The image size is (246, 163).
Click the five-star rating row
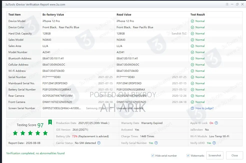[30, 133]
